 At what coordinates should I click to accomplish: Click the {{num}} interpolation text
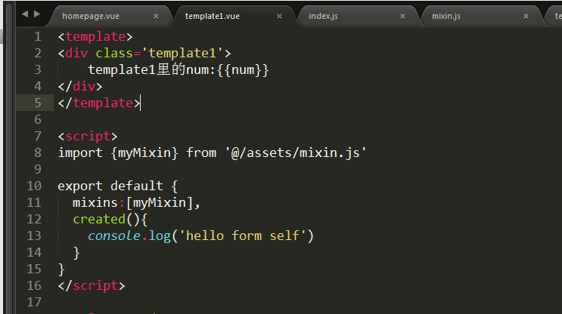pyautogui.click(x=243, y=69)
